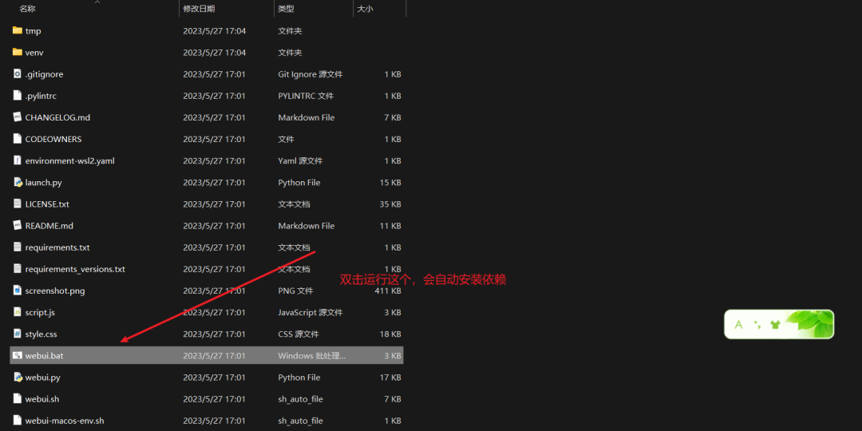The image size is (862, 431).
Task: Toggle punctuation mode on the input method bar
Action: tap(757, 325)
